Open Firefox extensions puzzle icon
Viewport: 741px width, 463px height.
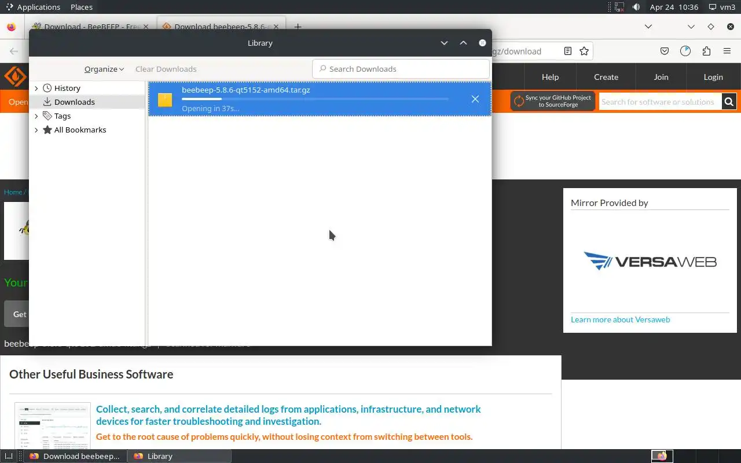click(706, 51)
